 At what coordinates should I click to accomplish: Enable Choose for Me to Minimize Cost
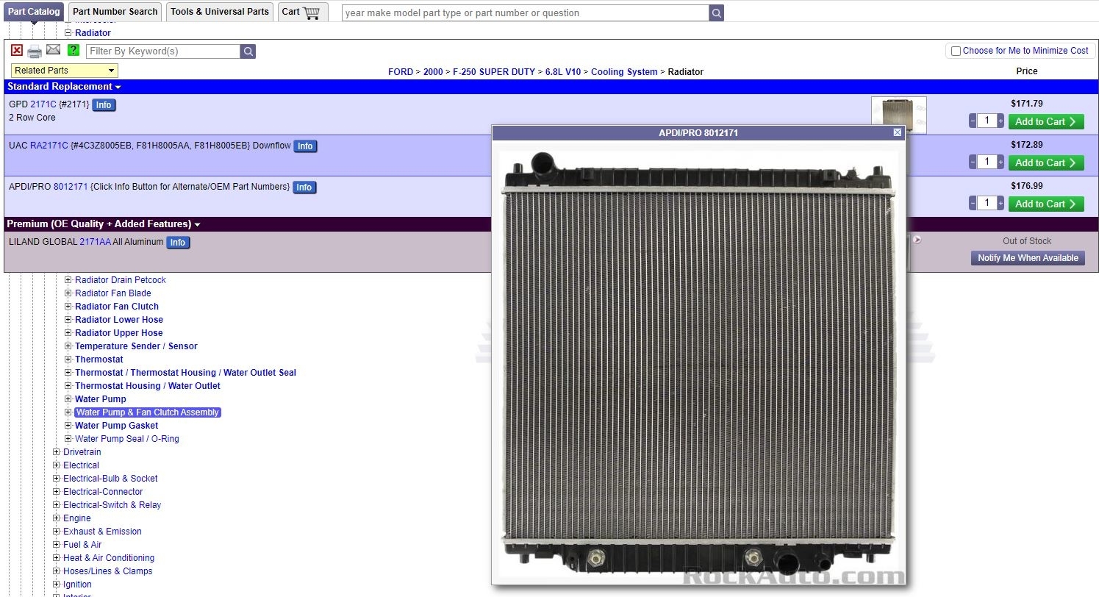tap(956, 51)
